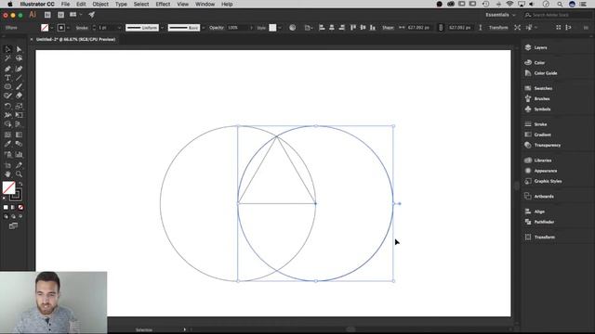The width and height of the screenshot is (595, 334).
Task: Select the Blend tool
Action: 19,144
